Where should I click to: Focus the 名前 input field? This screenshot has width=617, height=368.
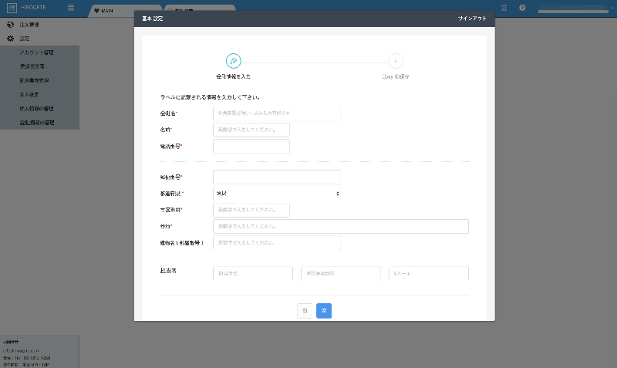(251, 130)
